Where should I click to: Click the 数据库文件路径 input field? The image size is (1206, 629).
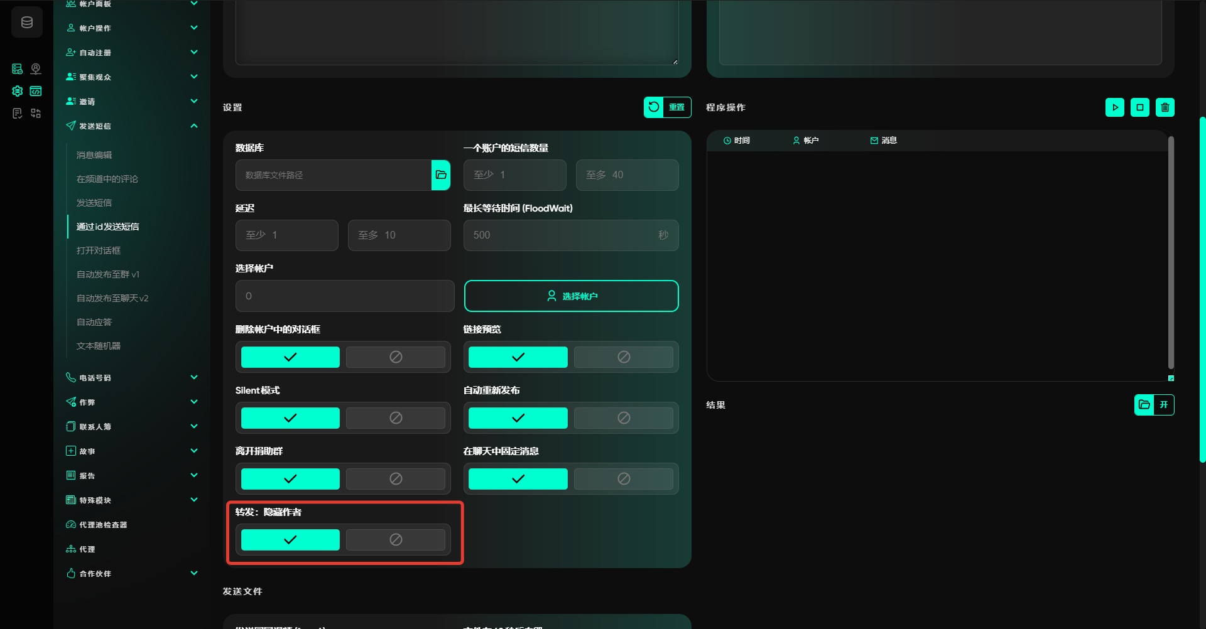[x=334, y=175]
